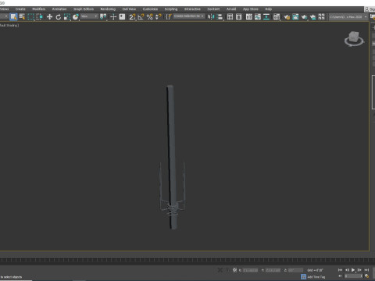This screenshot has height=281, width=375.
Task: Click the Add Time Tag button
Action: point(316,277)
